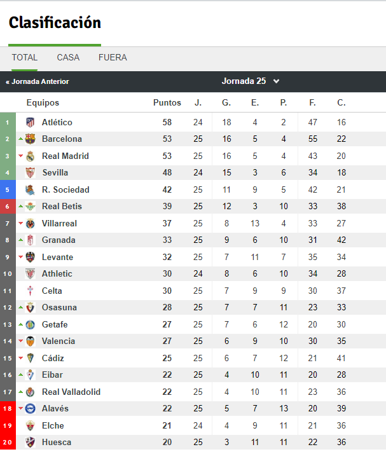Open the Real Valladolid team link
Image resolution: width=386 pixels, height=454 pixels.
point(71,392)
